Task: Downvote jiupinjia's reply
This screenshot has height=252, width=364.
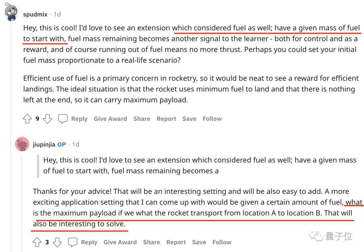Action: [x=58, y=242]
